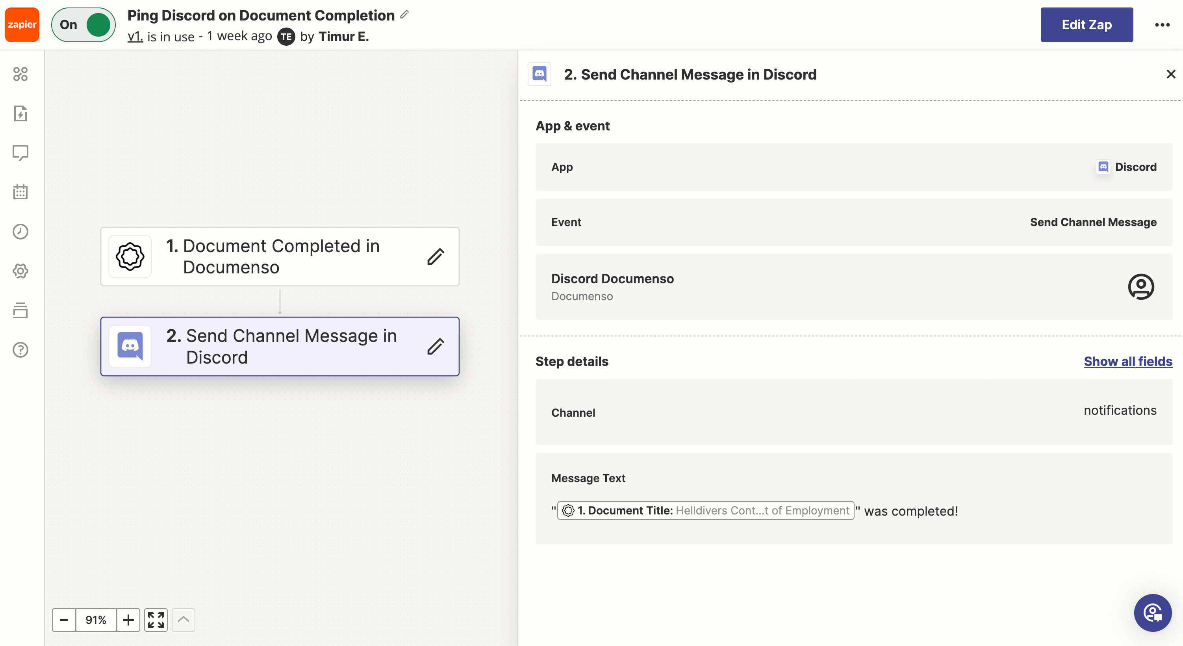This screenshot has width=1183, height=646.
Task: Click the Message Text label
Action: 588,478
